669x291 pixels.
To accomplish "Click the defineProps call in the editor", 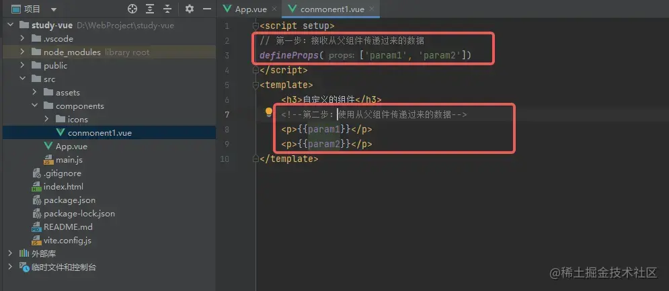I will point(289,56).
